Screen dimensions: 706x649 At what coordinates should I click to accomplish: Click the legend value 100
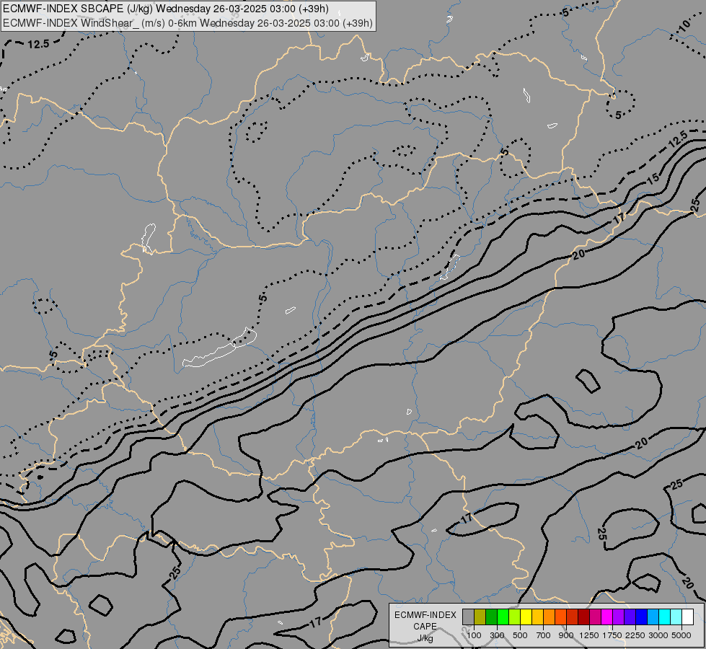pyautogui.click(x=474, y=635)
